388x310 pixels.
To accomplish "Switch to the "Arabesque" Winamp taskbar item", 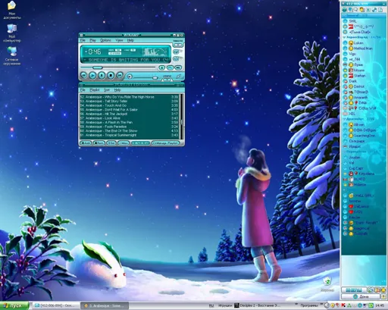I will (x=105, y=305).
